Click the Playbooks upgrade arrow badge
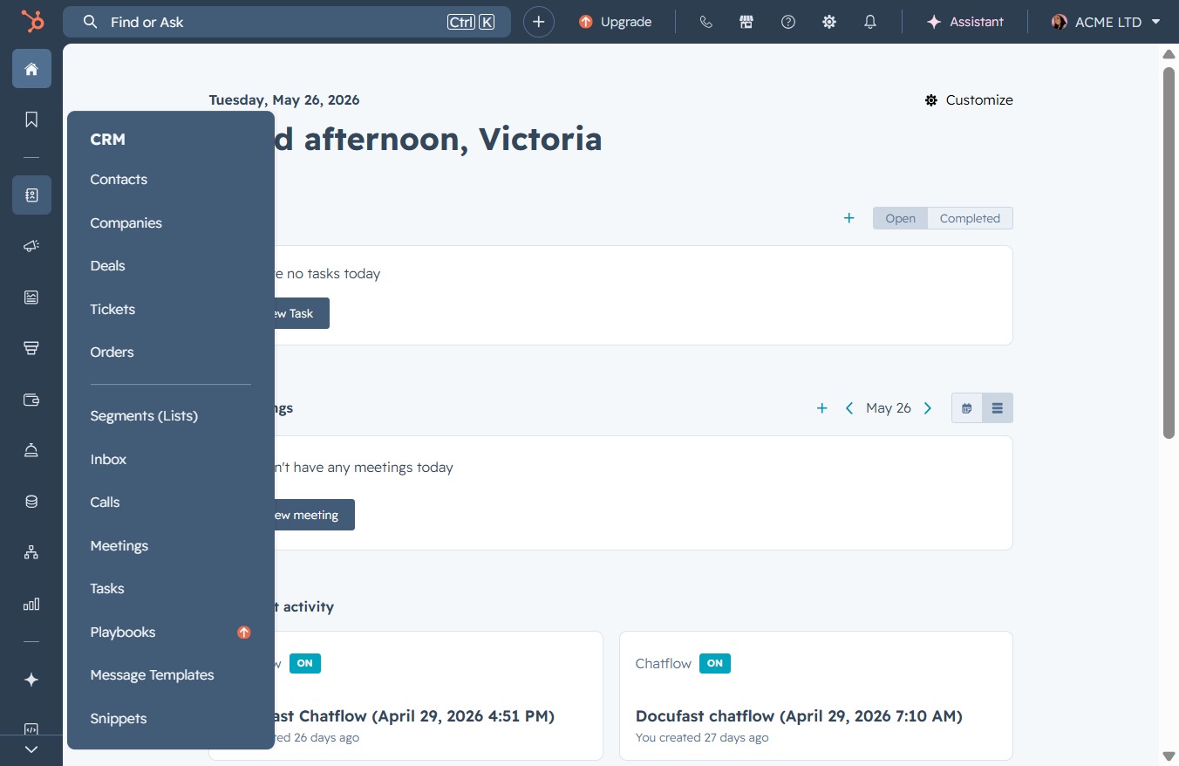The image size is (1179, 766). pyautogui.click(x=244, y=633)
